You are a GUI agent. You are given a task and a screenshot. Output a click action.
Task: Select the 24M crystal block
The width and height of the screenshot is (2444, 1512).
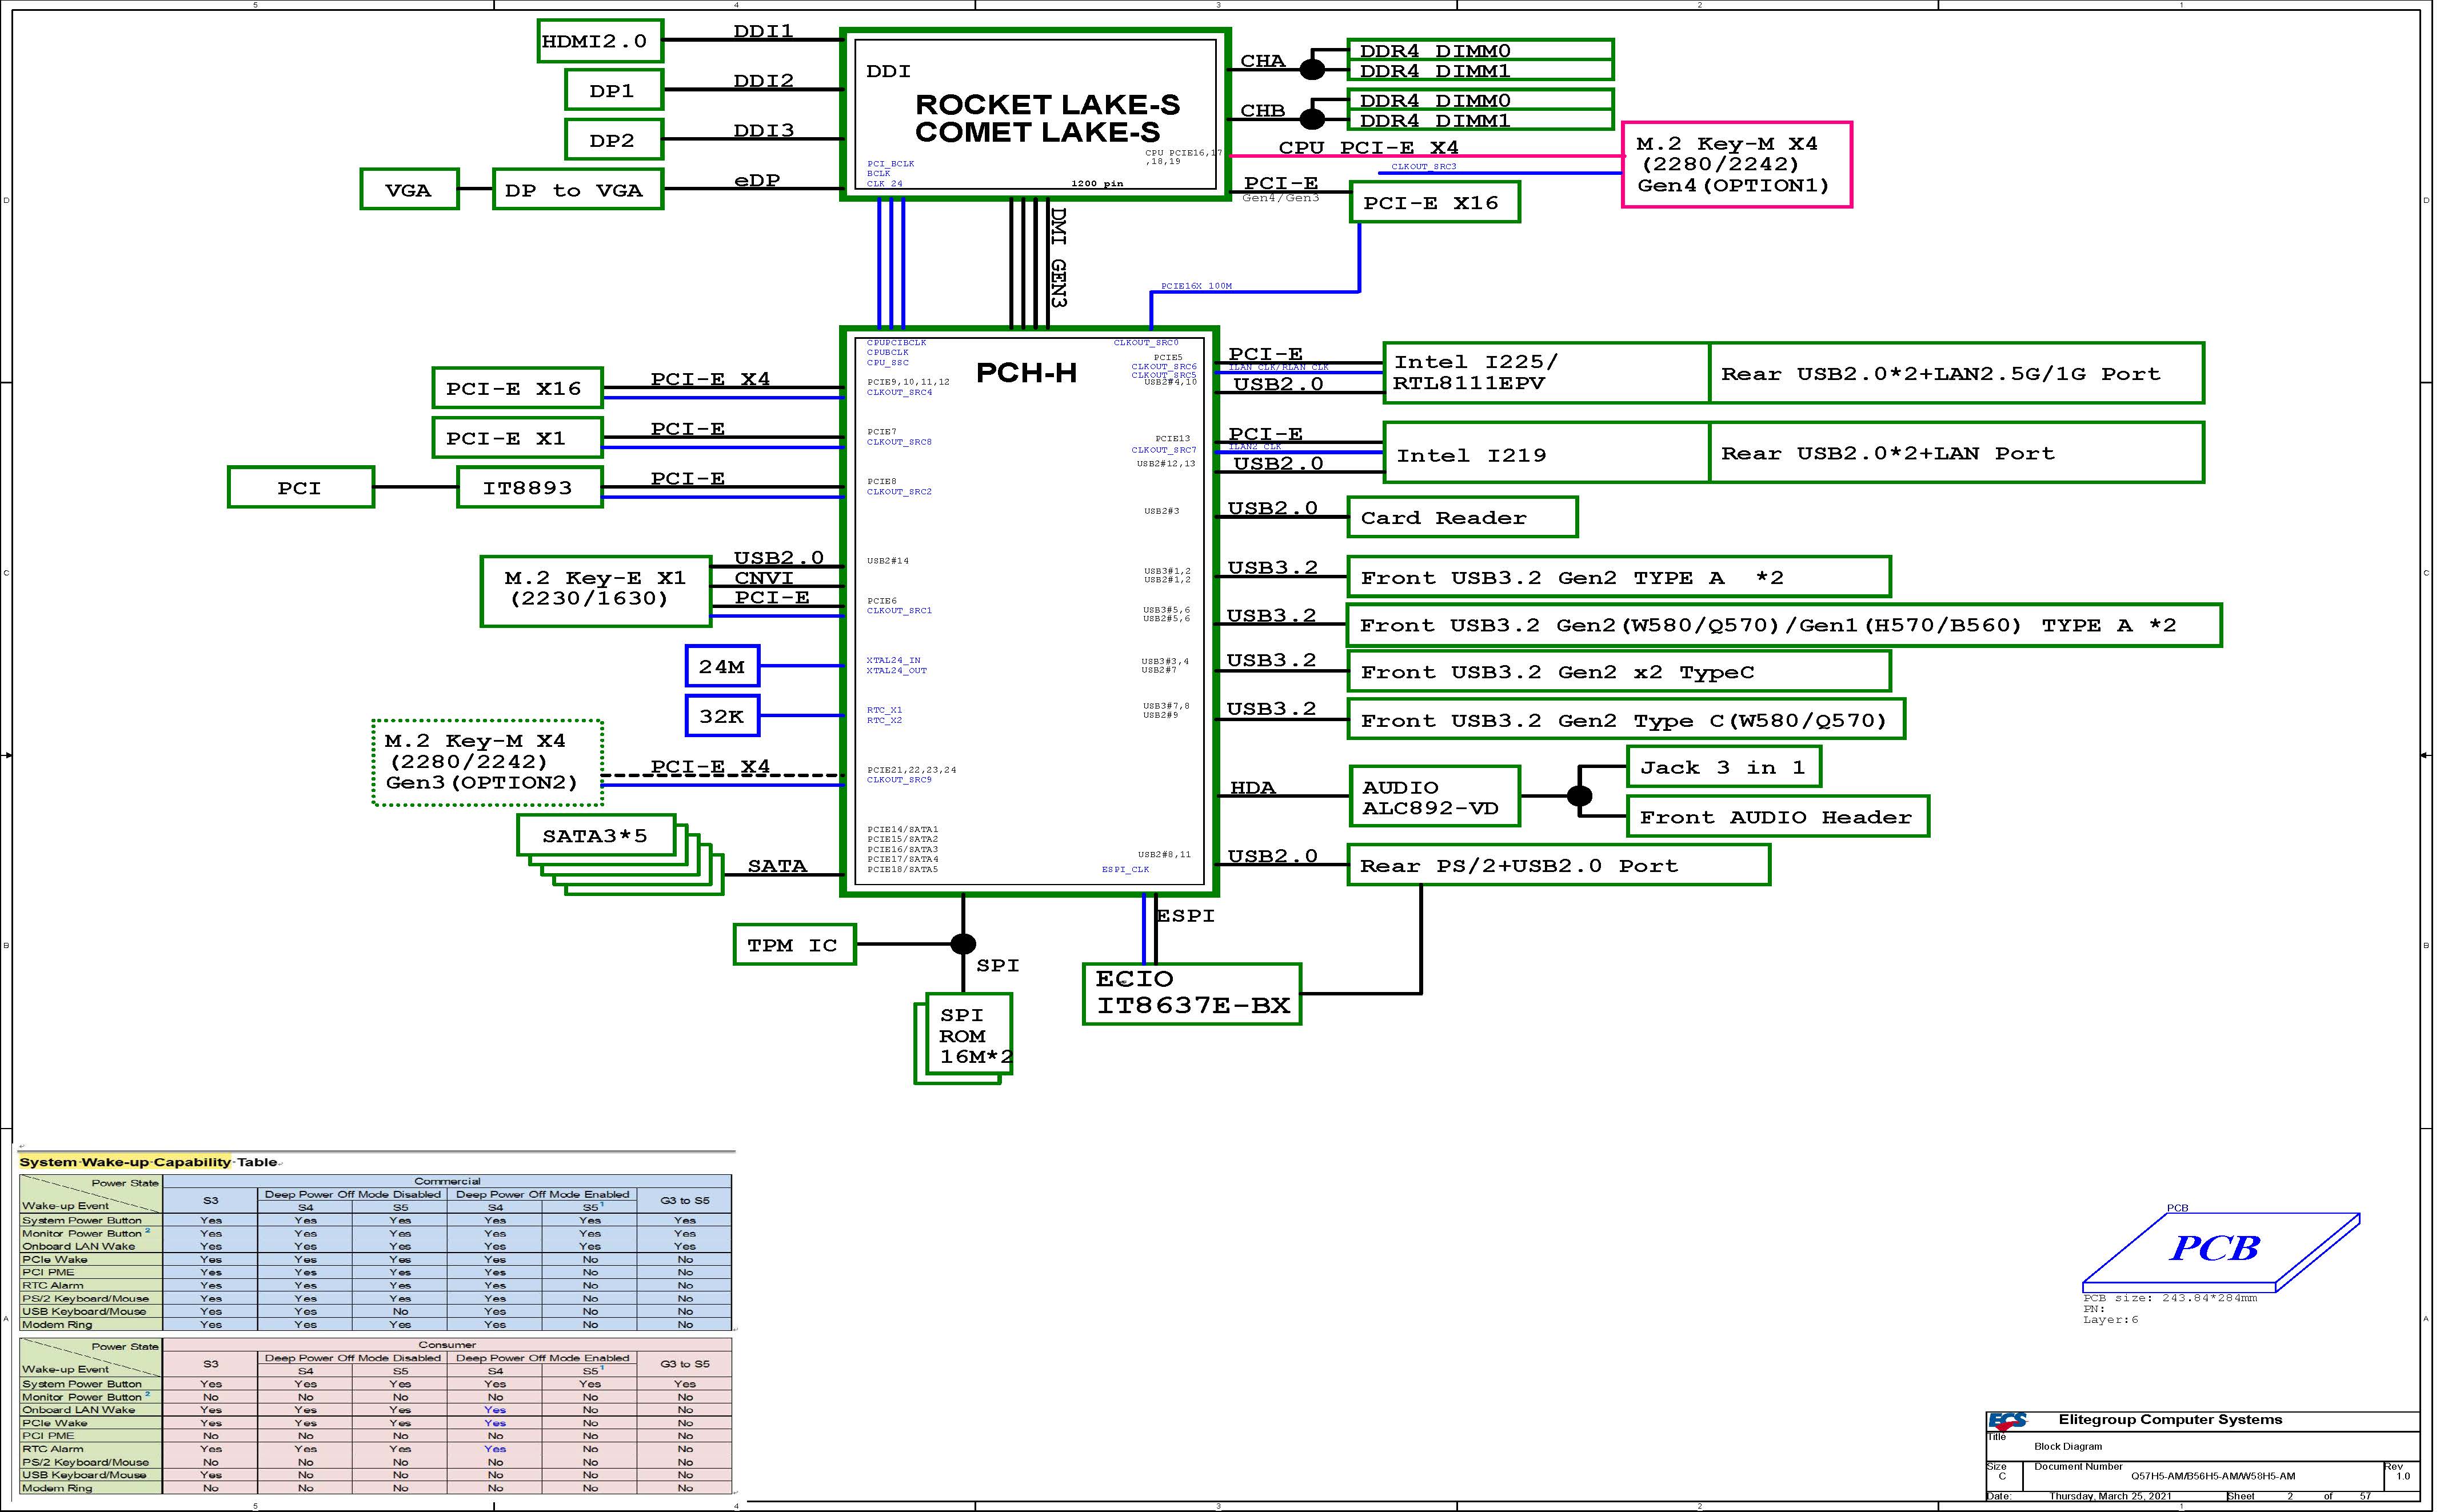722,666
